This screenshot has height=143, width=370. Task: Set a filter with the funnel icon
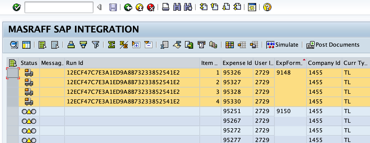point(96,45)
